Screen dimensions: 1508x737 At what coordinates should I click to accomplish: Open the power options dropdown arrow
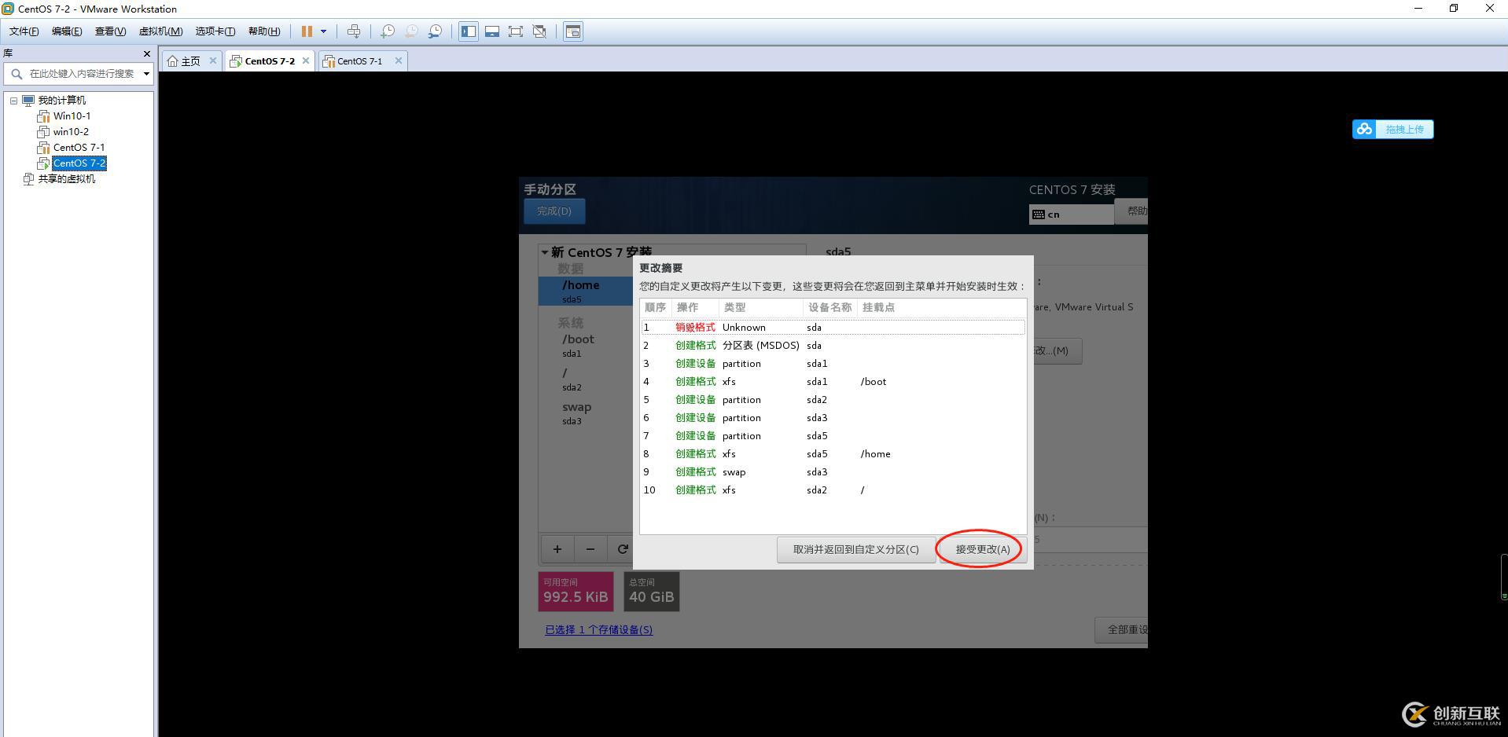pos(323,31)
